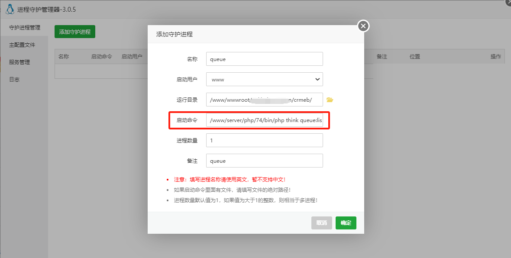
Task: Click the 备注 input in dialog
Action: pyautogui.click(x=264, y=161)
